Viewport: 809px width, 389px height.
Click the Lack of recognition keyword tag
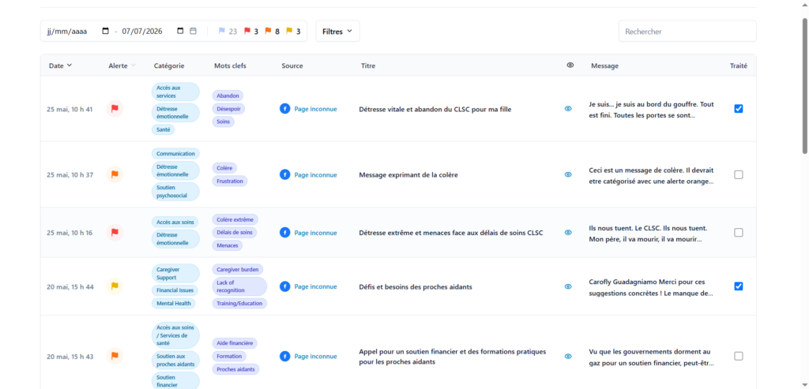coord(239,286)
